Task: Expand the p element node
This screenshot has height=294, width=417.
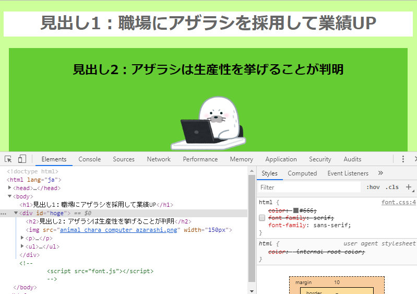Action: click(x=22, y=238)
